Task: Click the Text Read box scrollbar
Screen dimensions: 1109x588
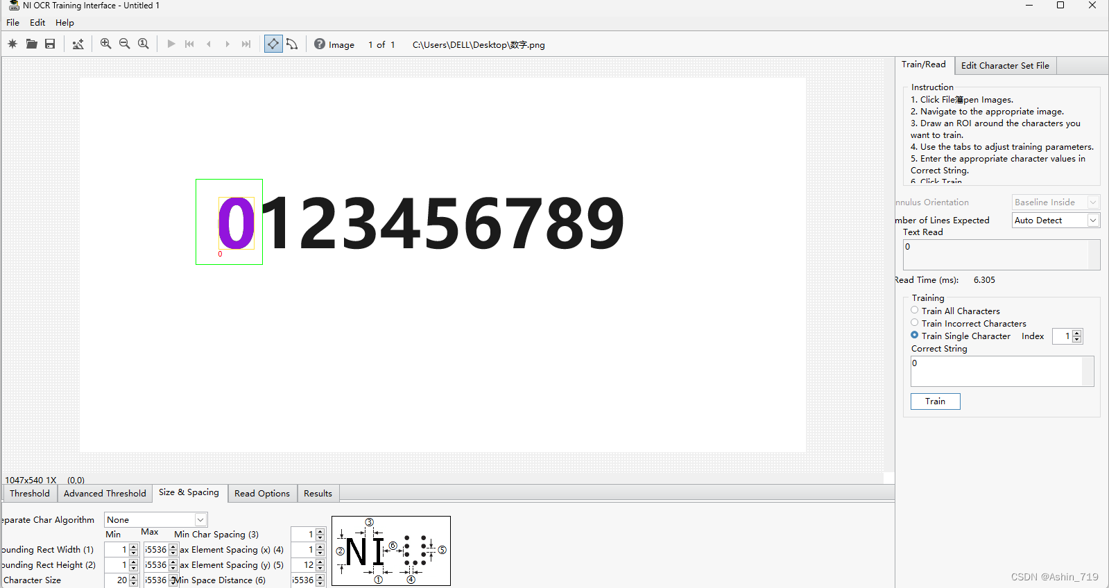Action: point(1094,254)
